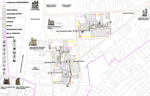150x96 pixels.
Task: Click the Catedral Basílica building image
Action: [x=35, y=5]
